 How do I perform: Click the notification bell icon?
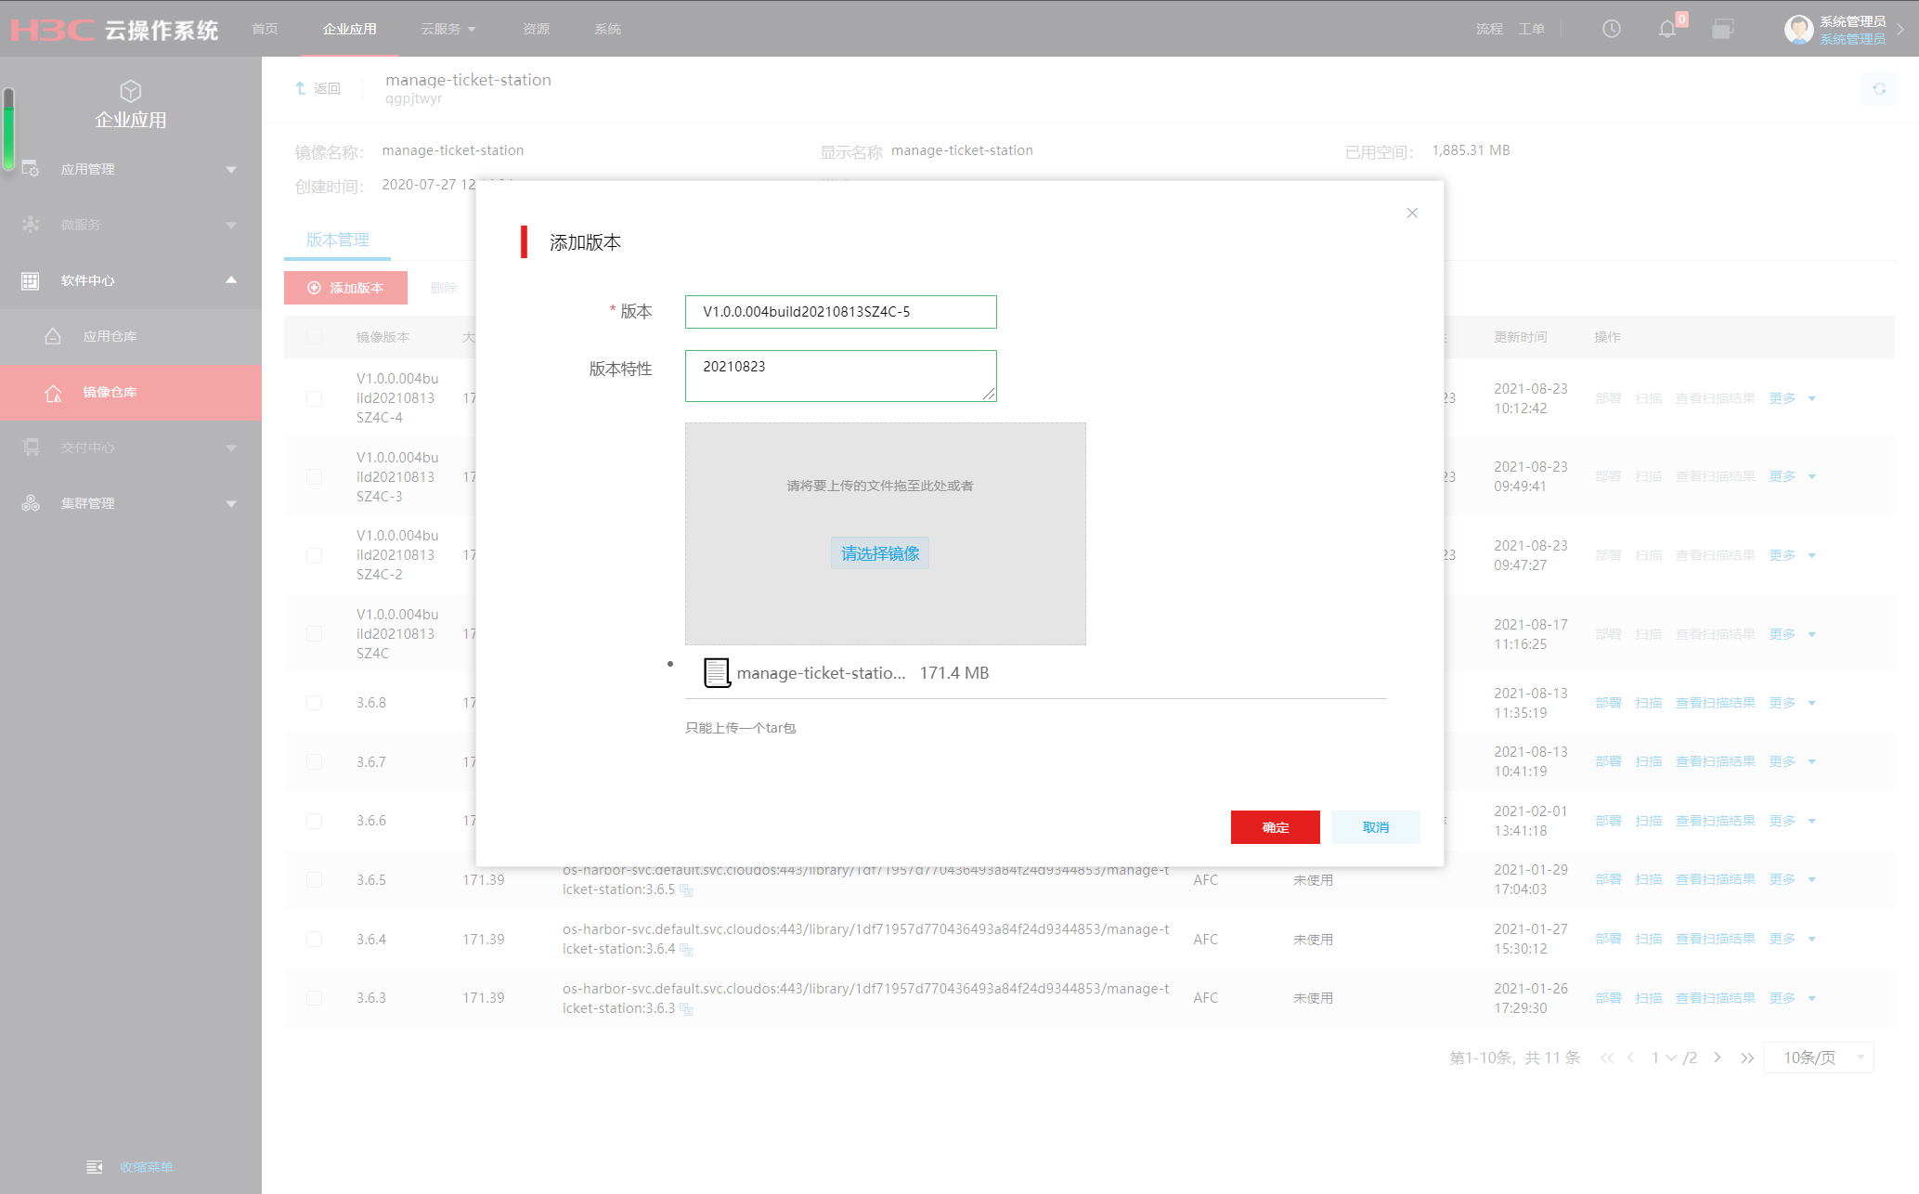[x=1667, y=29]
